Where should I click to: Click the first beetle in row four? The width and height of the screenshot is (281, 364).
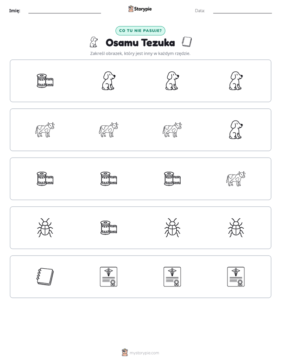coord(45,228)
